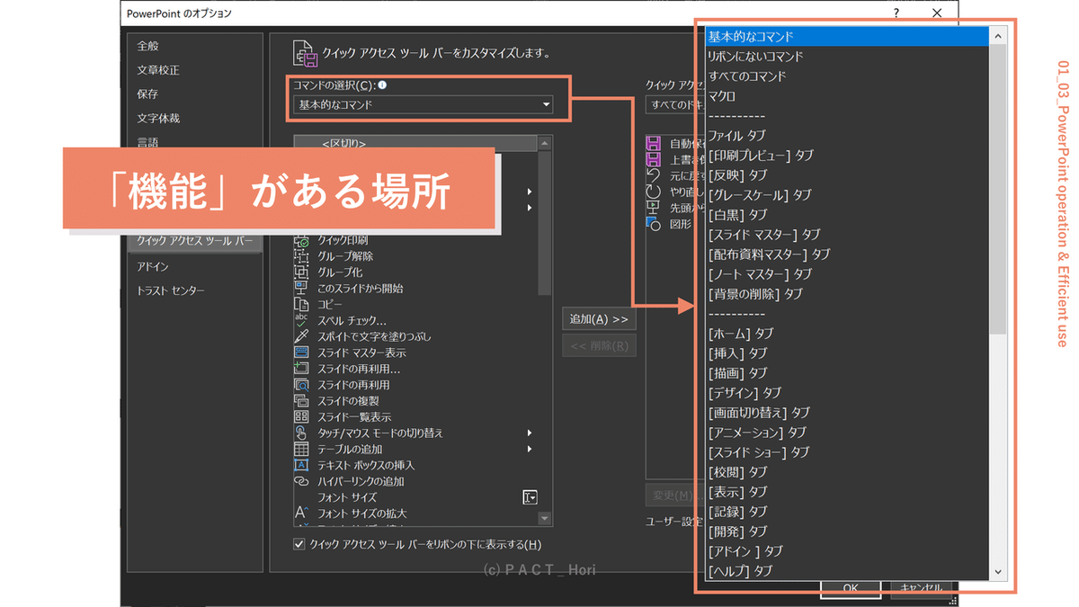Open the 全般 options category
The image size is (1079, 607).
click(x=193, y=46)
